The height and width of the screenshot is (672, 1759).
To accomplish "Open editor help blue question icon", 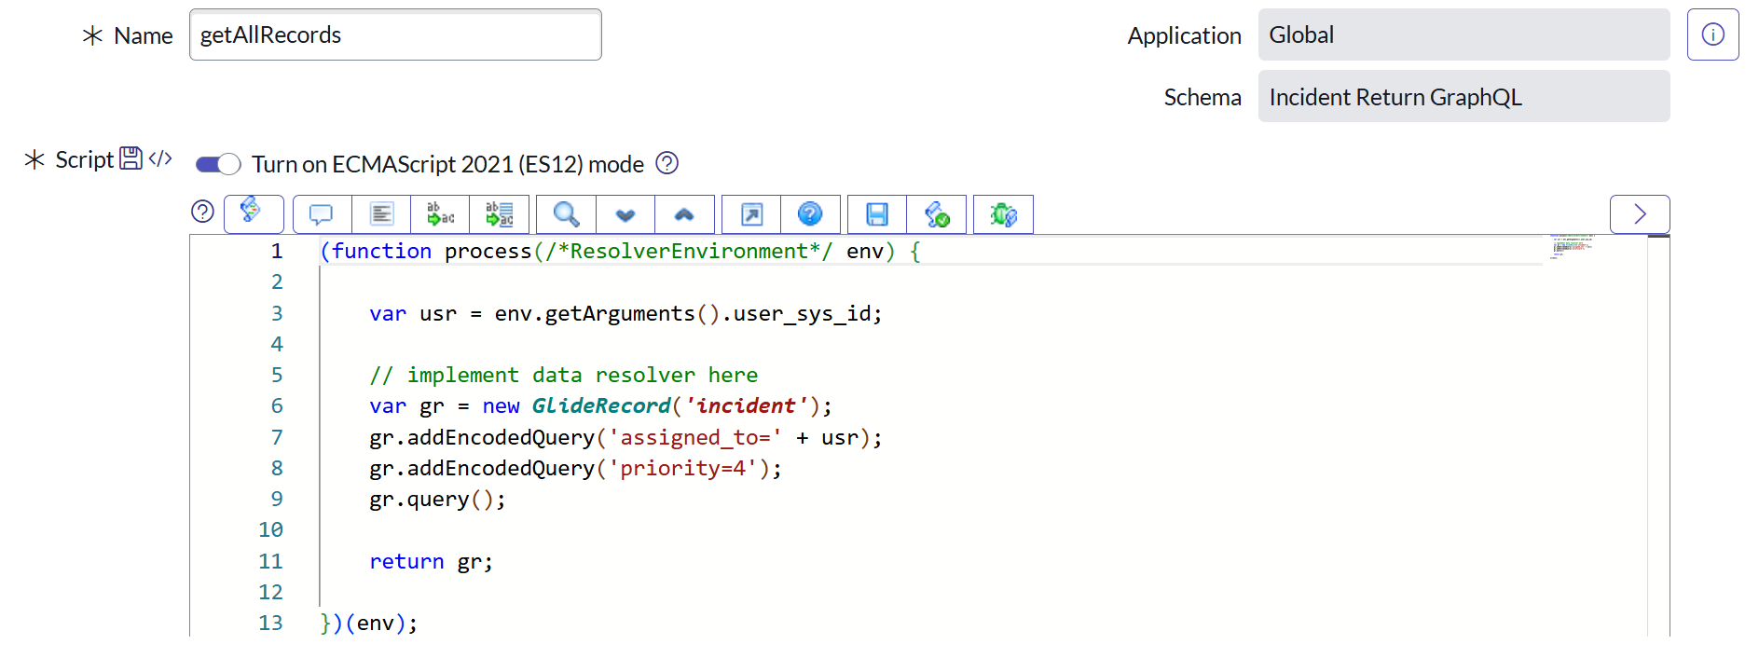I will pyautogui.click(x=810, y=214).
